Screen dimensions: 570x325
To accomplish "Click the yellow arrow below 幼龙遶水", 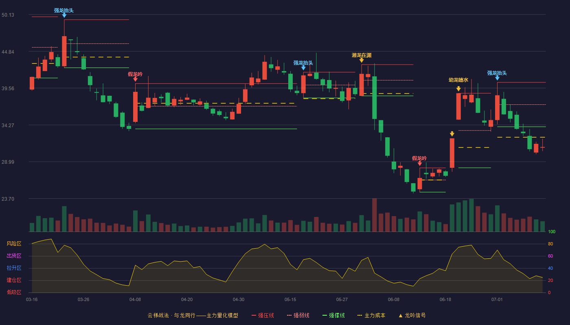I will [x=458, y=89].
